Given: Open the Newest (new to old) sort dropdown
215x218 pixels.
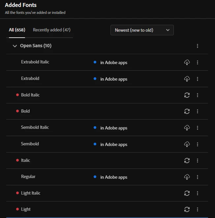Looking at the screenshot, I should tap(142, 30).
